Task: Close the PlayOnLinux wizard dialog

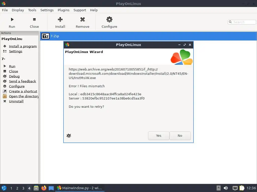Action: [190, 45]
